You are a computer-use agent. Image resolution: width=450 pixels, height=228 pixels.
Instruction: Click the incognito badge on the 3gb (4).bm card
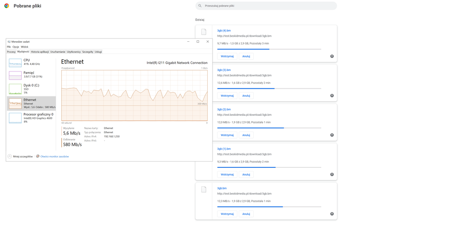click(332, 56)
